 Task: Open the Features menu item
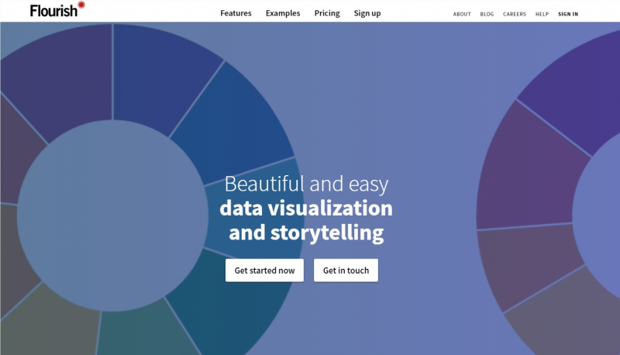tap(236, 13)
